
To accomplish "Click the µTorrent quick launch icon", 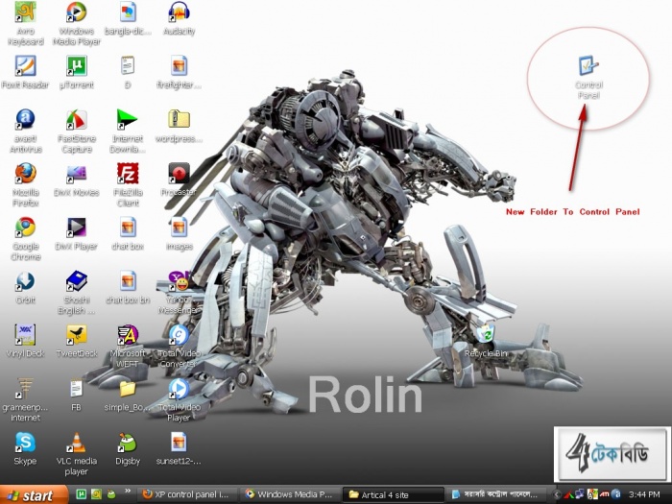I will [81, 494].
